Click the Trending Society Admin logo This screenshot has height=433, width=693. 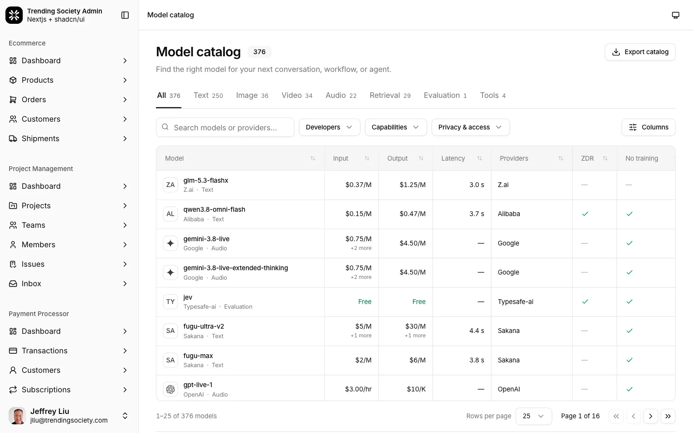[x=14, y=15]
